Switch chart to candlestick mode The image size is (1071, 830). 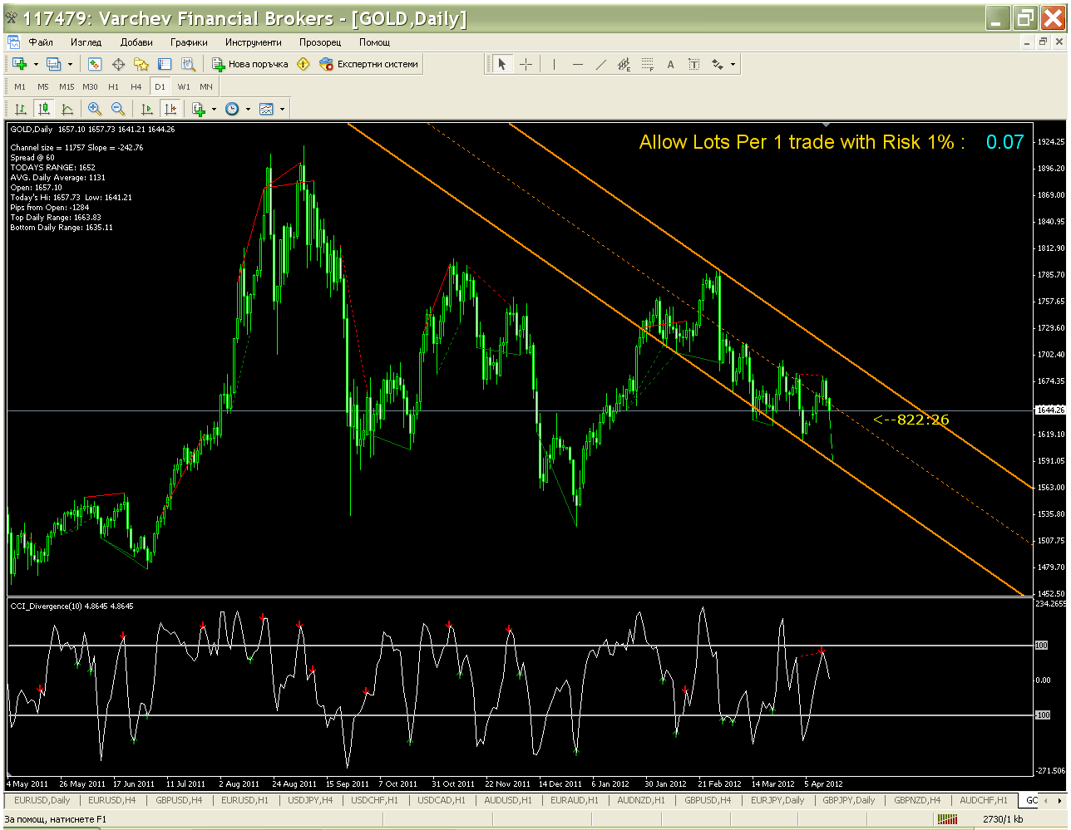[x=43, y=109]
